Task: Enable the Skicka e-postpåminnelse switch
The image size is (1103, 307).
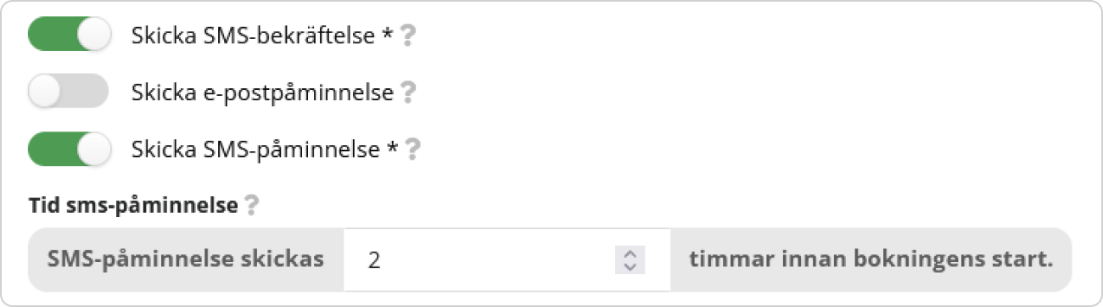Action: coord(69,92)
